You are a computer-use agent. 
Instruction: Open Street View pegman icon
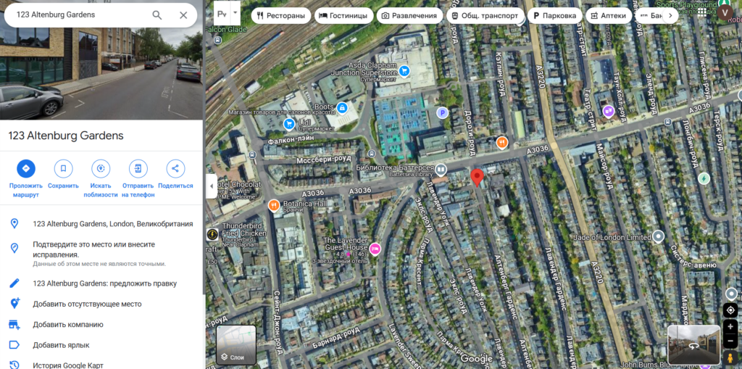coord(730,357)
